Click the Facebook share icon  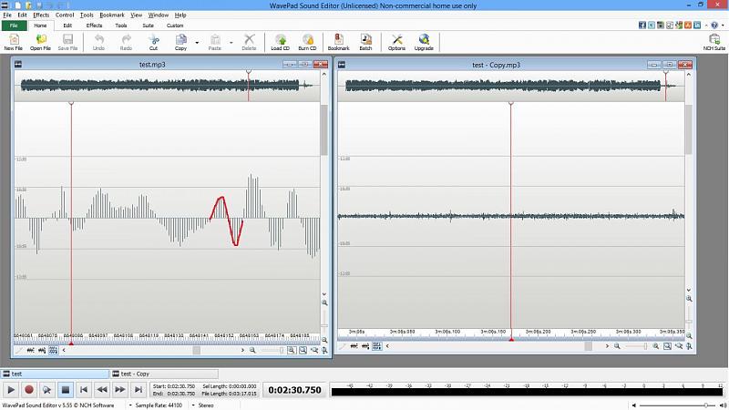(x=642, y=26)
